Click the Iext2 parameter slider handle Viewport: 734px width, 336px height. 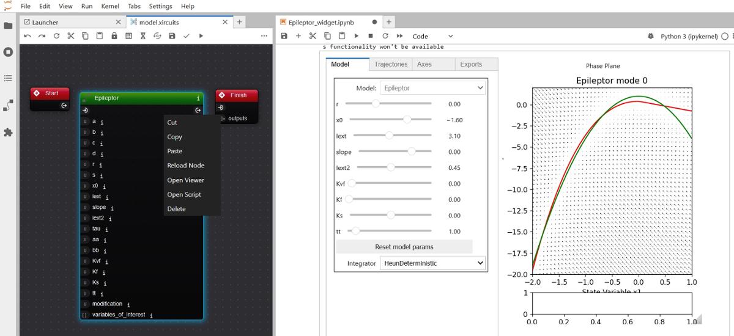tap(391, 167)
